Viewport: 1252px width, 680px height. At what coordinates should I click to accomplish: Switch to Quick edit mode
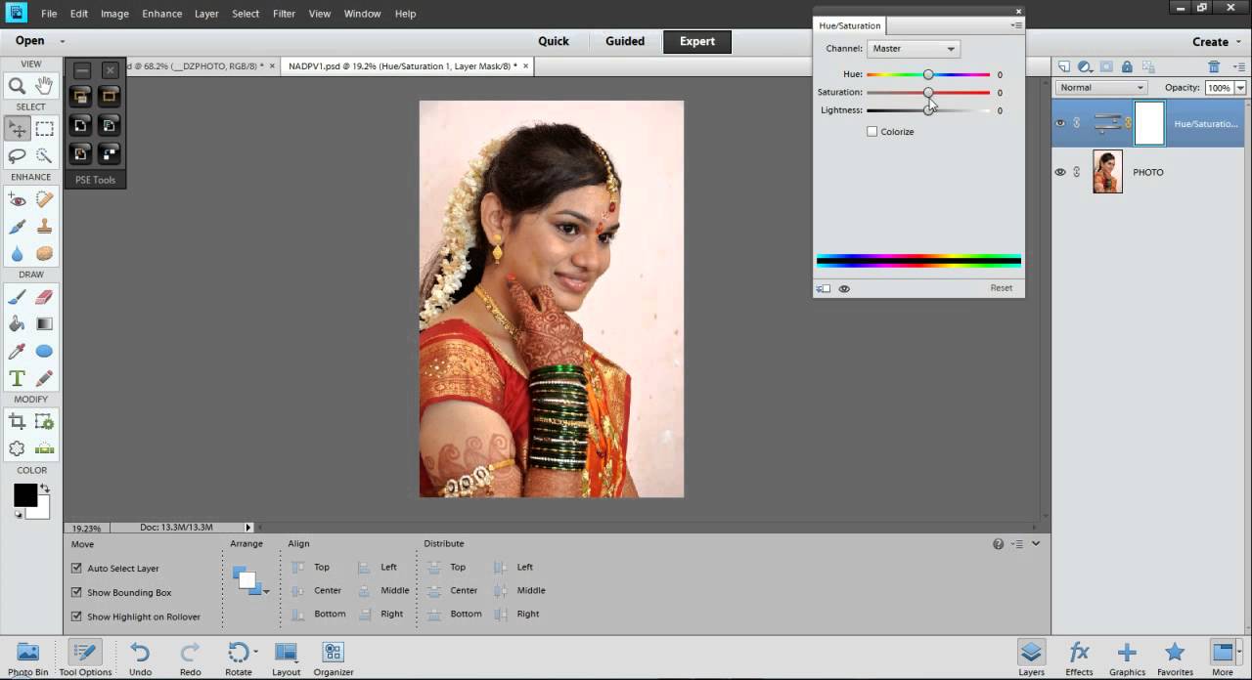(x=554, y=41)
